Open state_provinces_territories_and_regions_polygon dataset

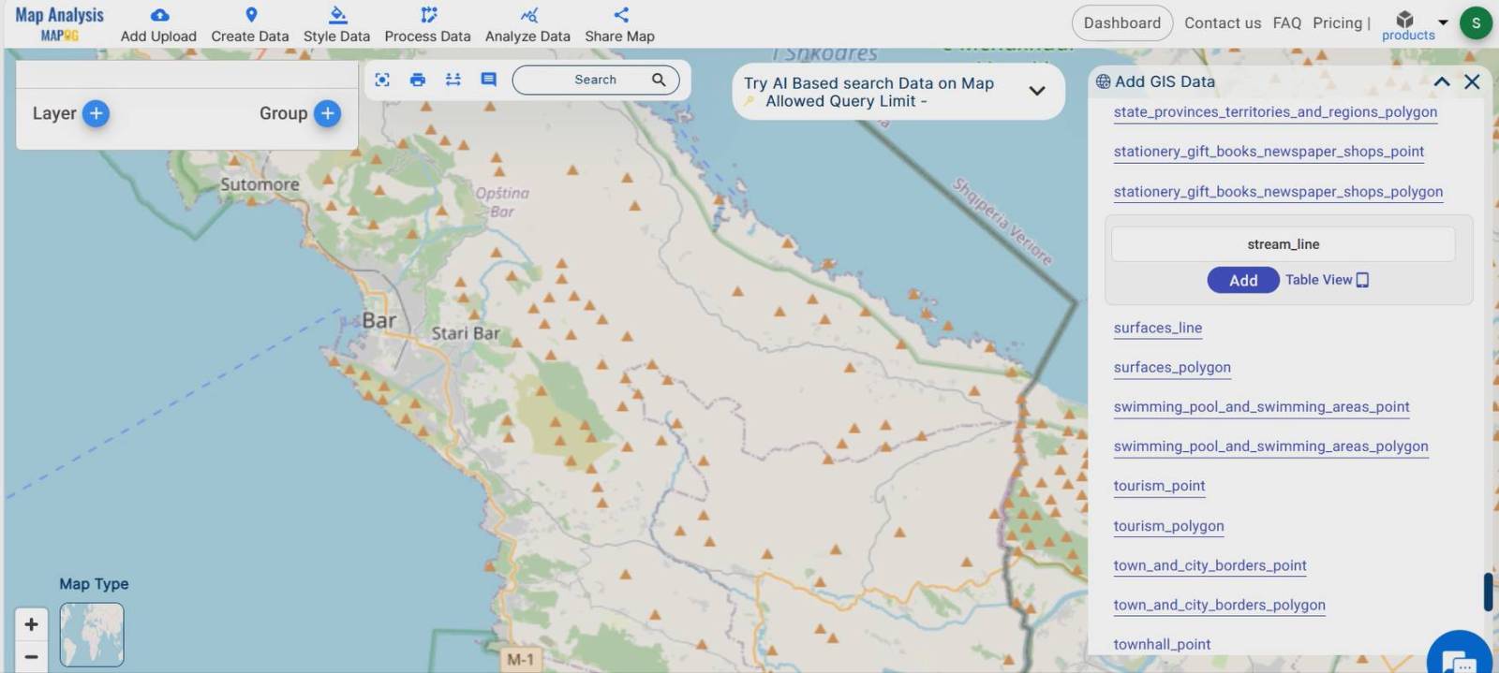pyautogui.click(x=1275, y=112)
